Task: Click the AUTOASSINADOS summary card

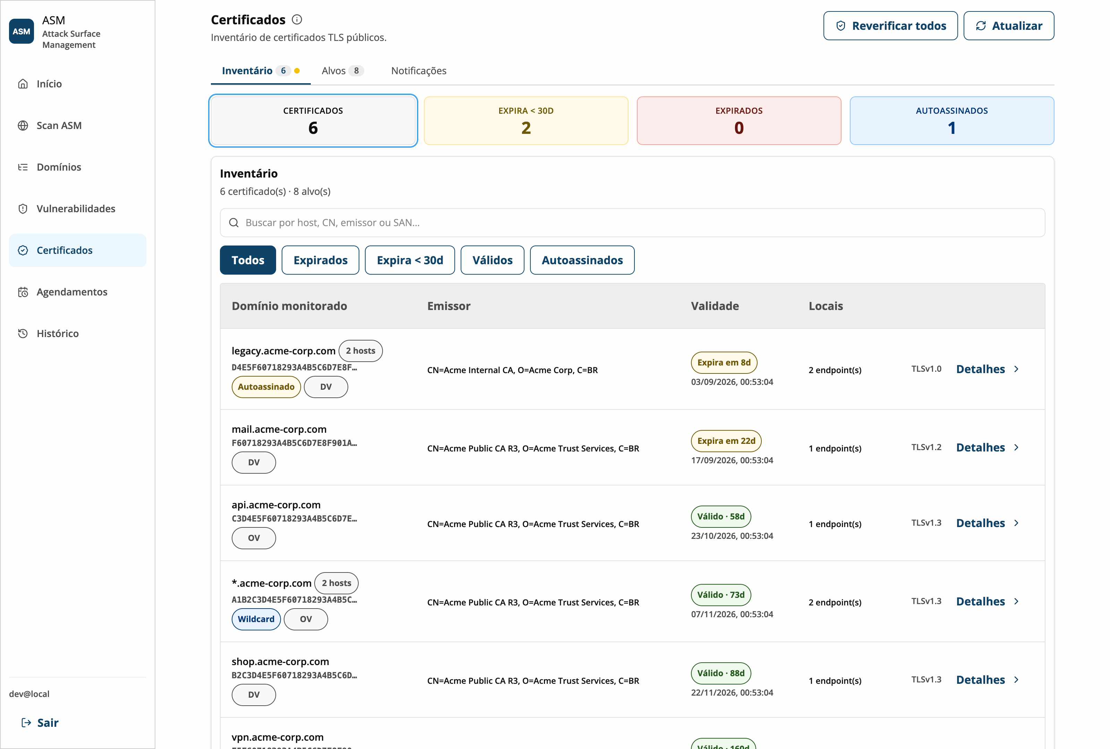Action: [x=952, y=121]
